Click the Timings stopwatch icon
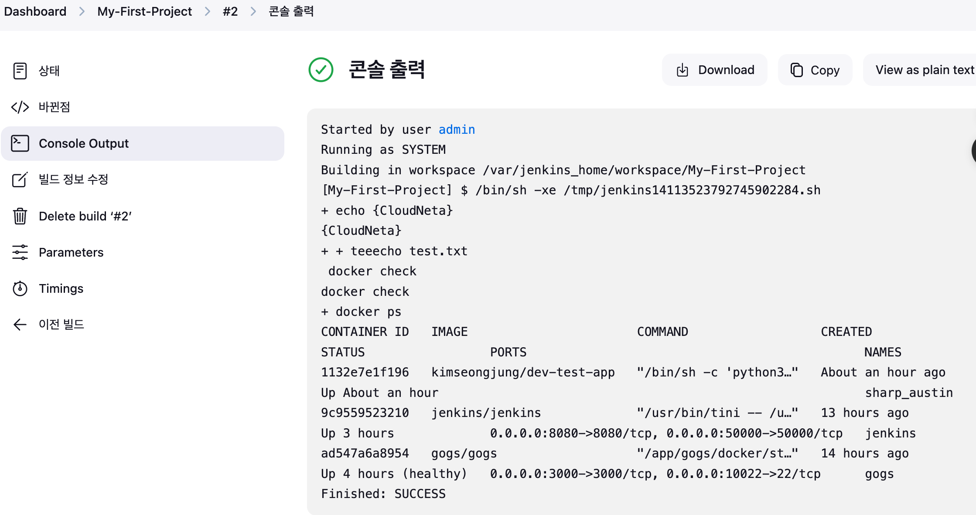The image size is (976, 515). tap(20, 288)
